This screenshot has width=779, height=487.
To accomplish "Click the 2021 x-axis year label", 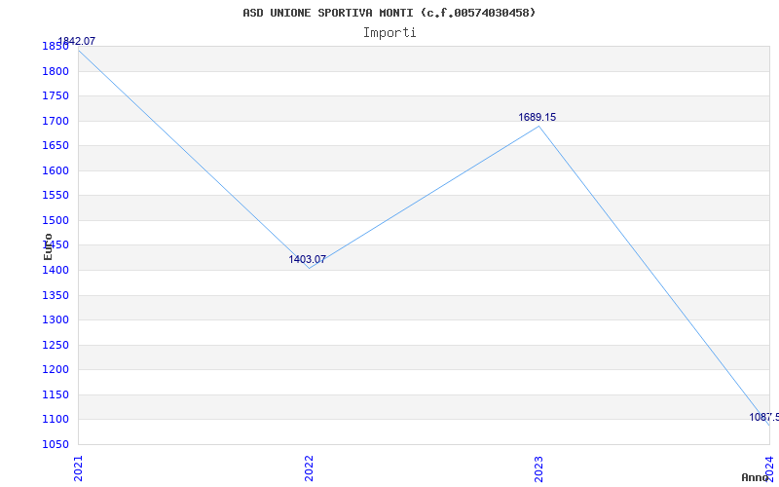I will pos(79,468).
